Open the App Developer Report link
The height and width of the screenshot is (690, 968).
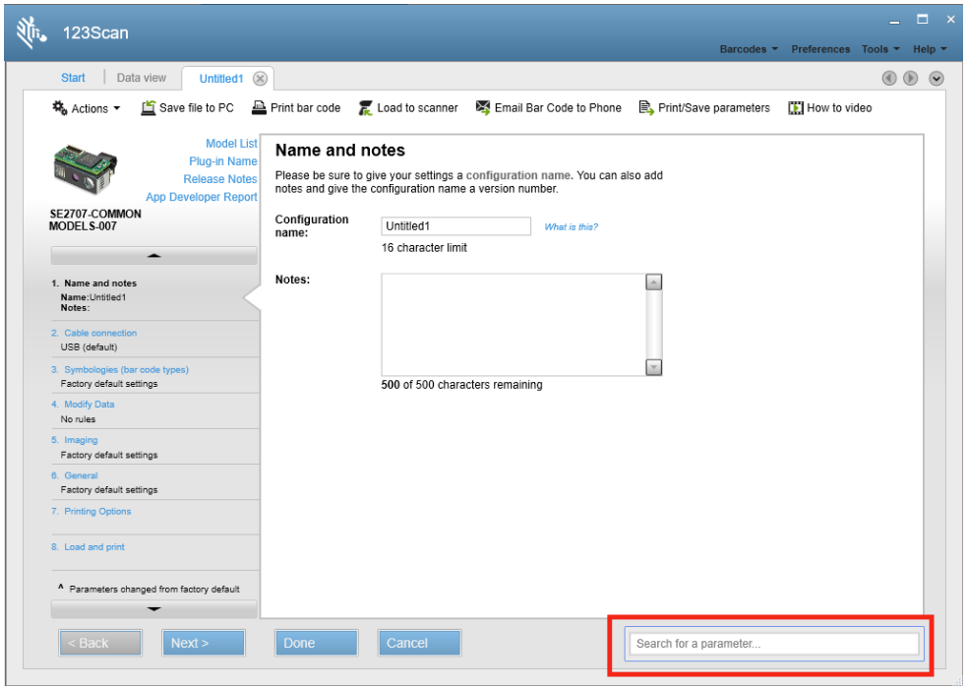tap(202, 197)
